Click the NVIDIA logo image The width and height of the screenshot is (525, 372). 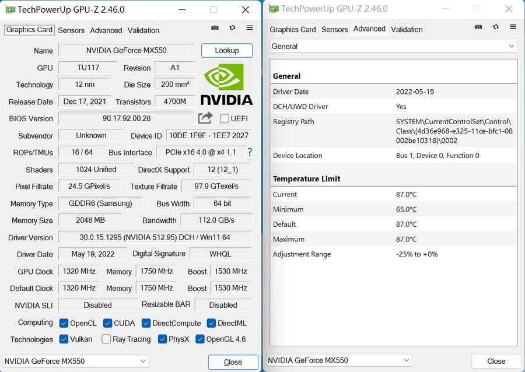[226, 84]
